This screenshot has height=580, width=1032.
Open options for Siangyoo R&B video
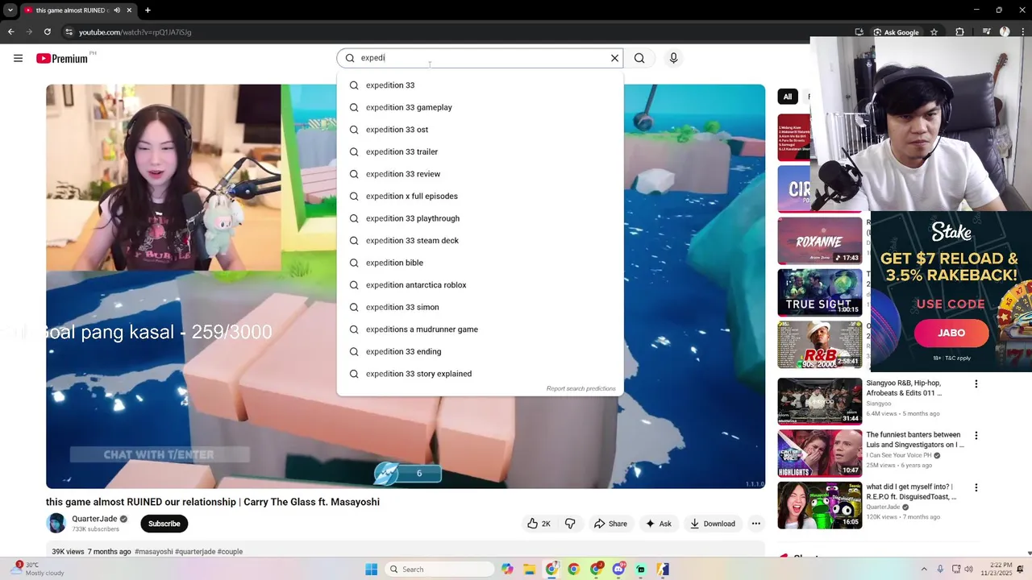[976, 383]
